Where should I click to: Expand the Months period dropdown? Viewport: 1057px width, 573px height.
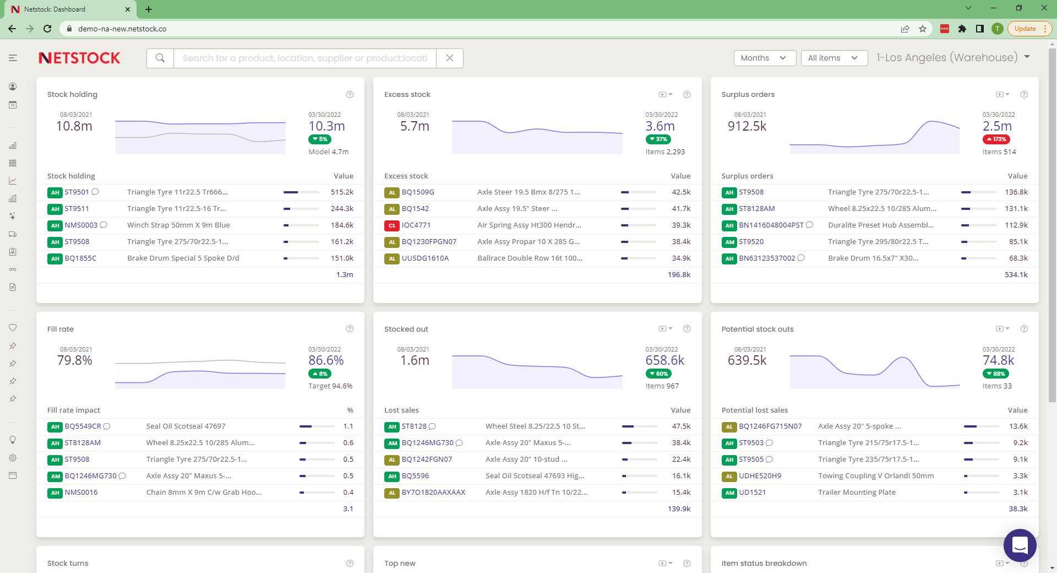764,58
